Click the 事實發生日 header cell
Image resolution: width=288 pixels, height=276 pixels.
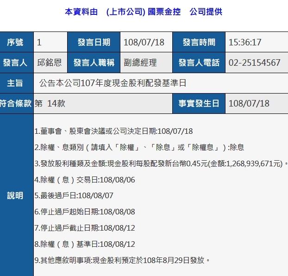tap(199, 103)
